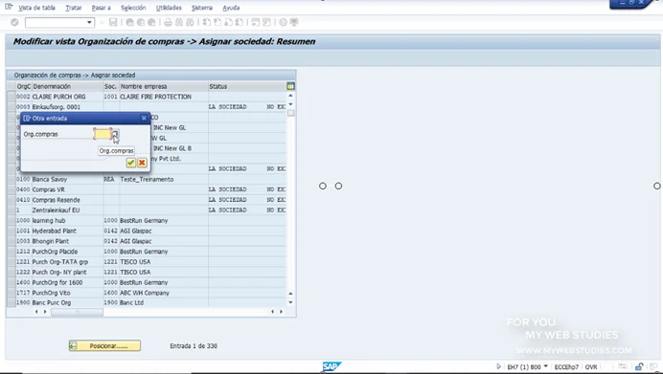This screenshot has height=374, width=663.
Task: Click the BestRun Germany cell for learning hub
Action: [x=163, y=220]
